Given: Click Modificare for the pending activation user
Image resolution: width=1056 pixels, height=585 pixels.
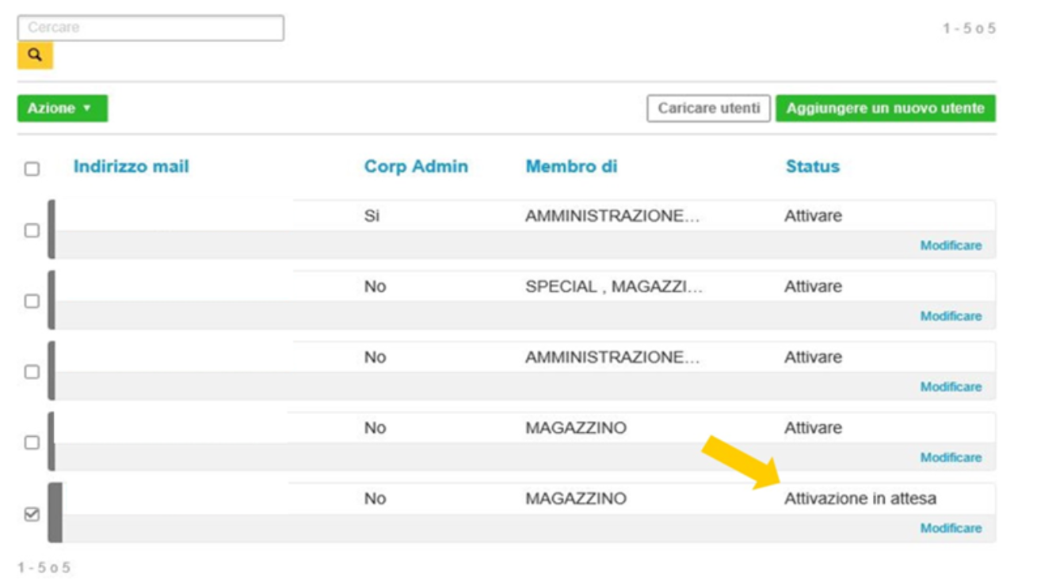Looking at the screenshot, I should click(951, 528).
